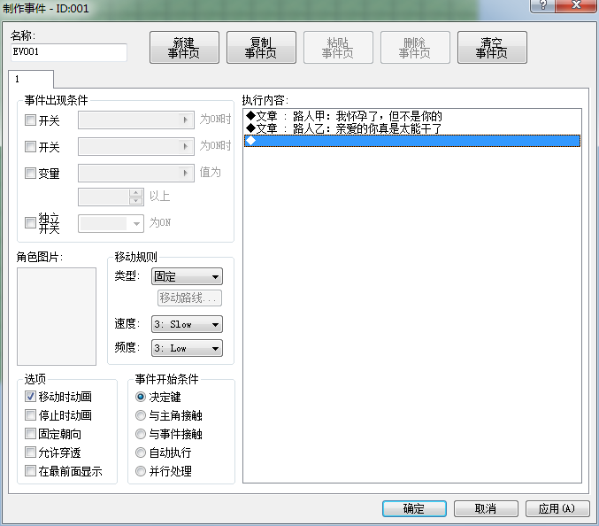Screen dimensions: 599x526
Task: Open the 频度 dropdown showing 3: Low
Action: (x=187, y=348)
